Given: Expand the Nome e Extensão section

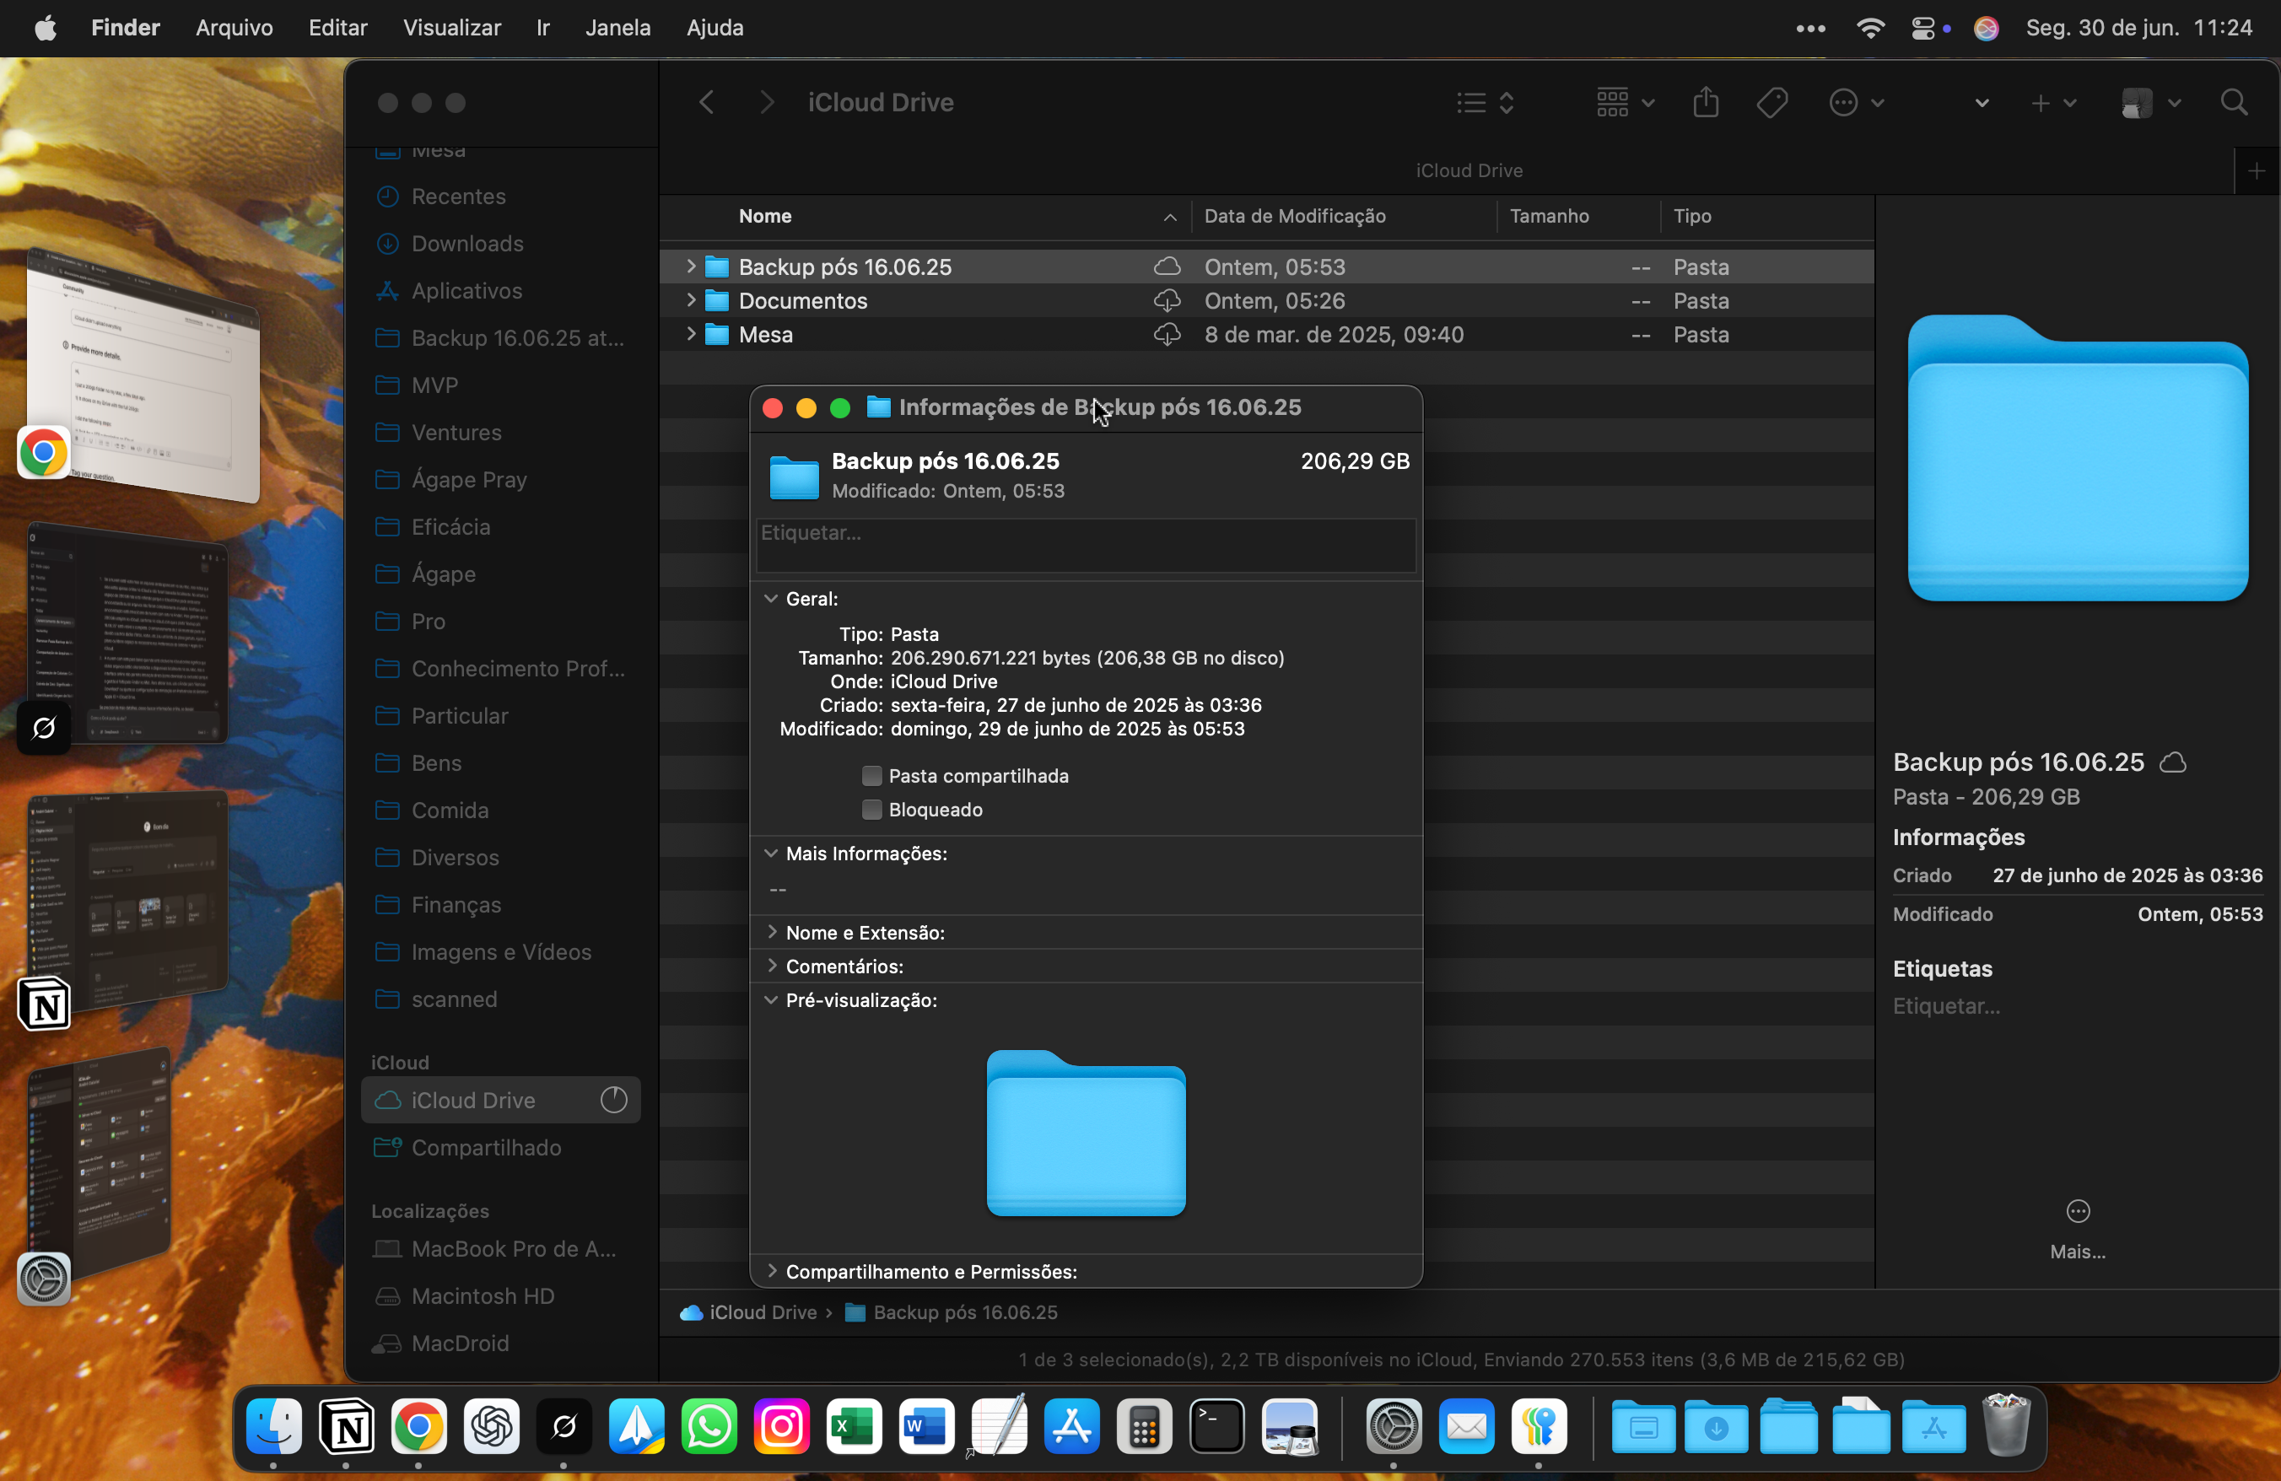Looking at the screenshot, I should point(772,932).
